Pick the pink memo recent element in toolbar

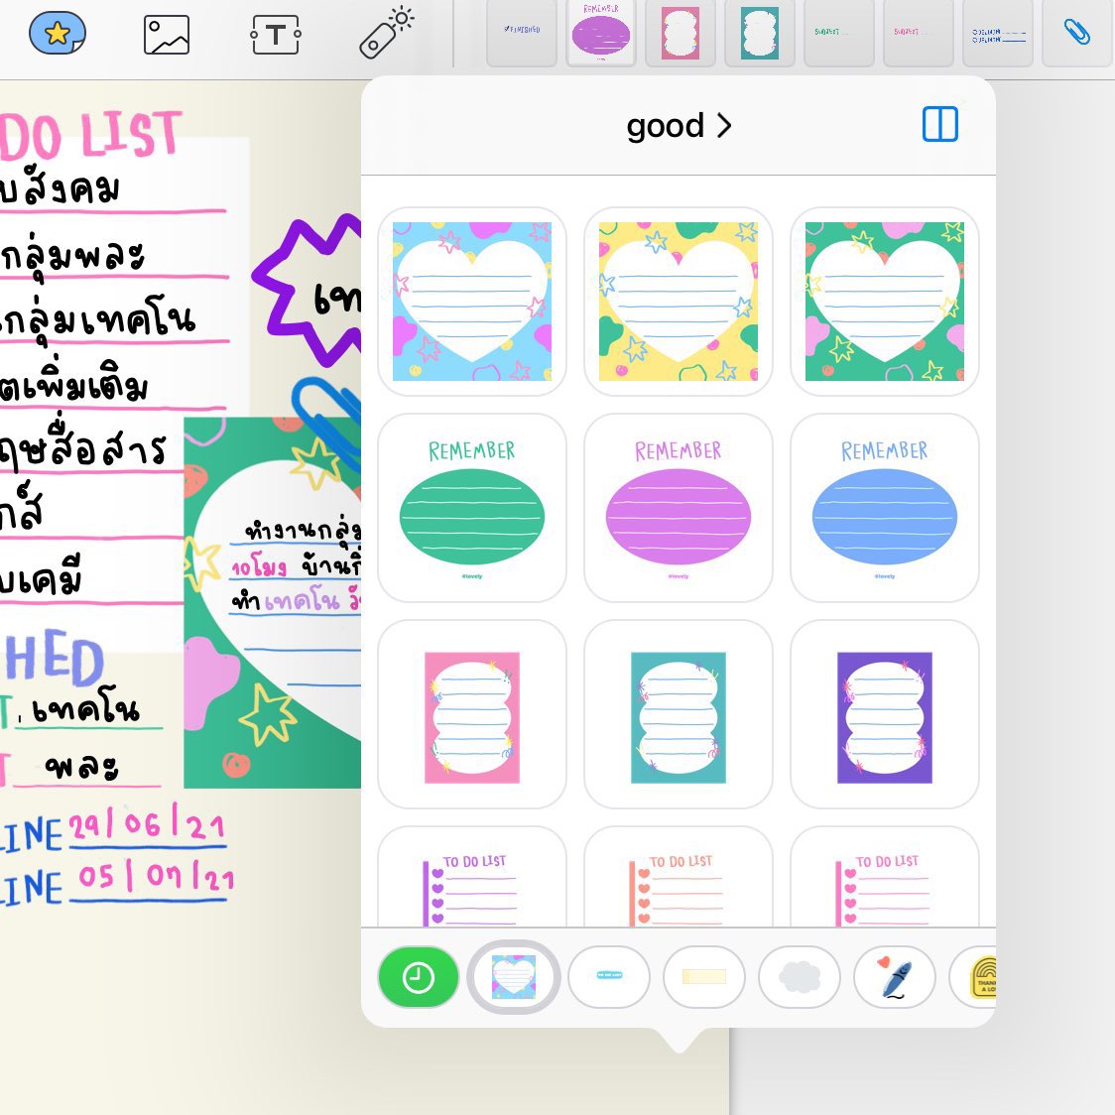681,33
